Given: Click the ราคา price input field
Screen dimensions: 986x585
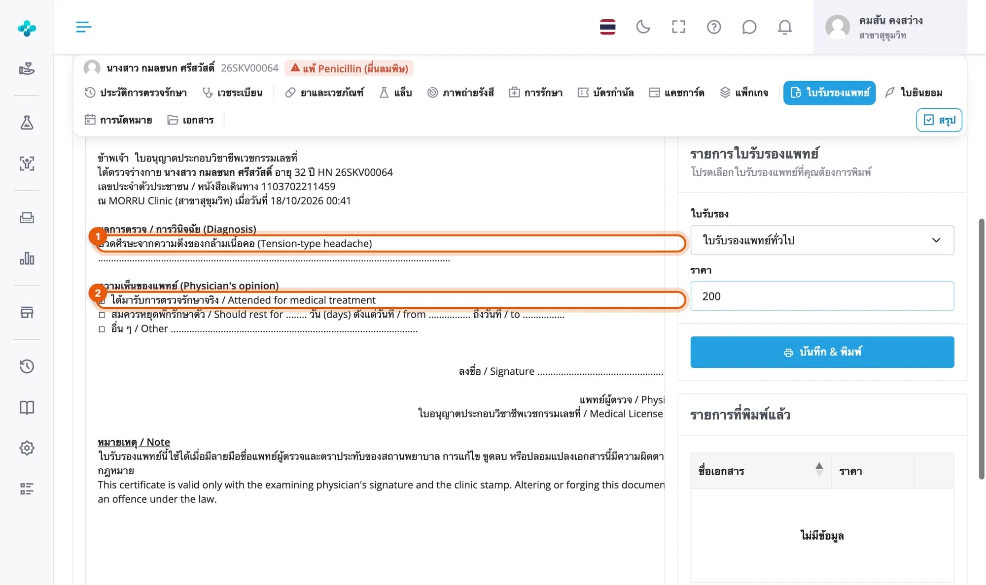Looking at the screenshot, I should [822, 296].
